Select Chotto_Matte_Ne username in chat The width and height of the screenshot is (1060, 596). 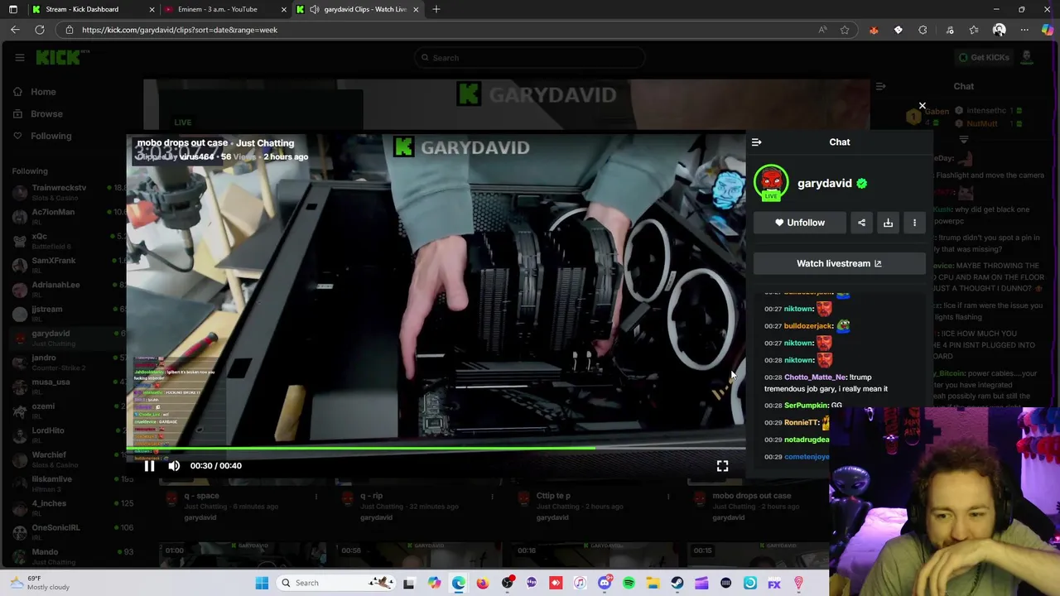815,377
